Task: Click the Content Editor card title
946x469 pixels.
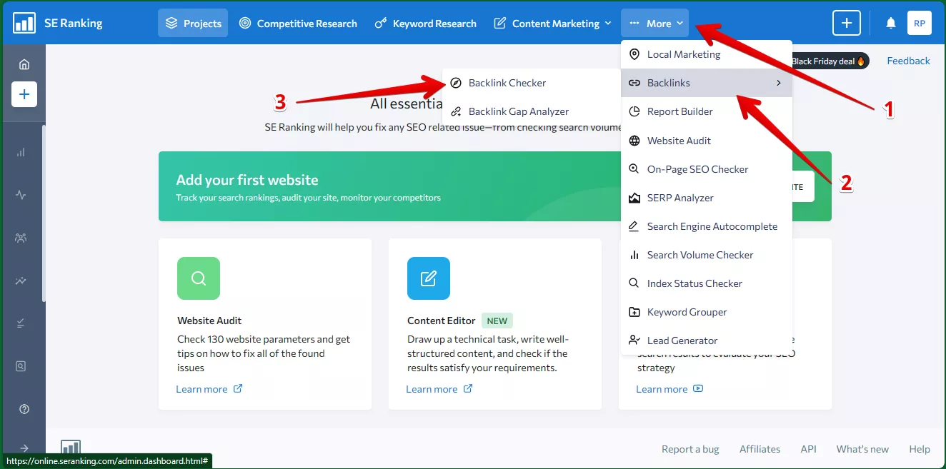Action: pos(442,321)
